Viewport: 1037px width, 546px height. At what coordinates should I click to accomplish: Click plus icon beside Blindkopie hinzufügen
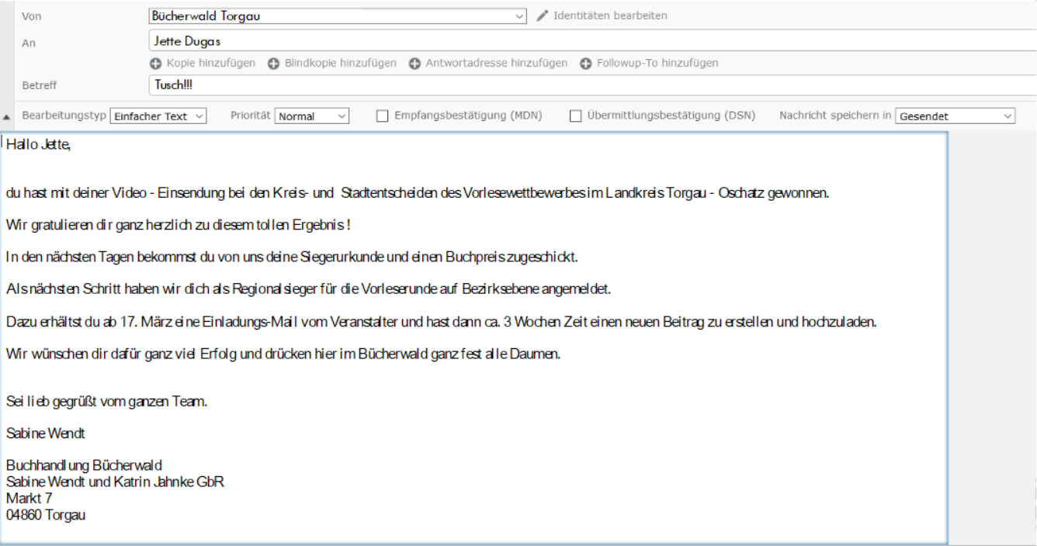273,63
